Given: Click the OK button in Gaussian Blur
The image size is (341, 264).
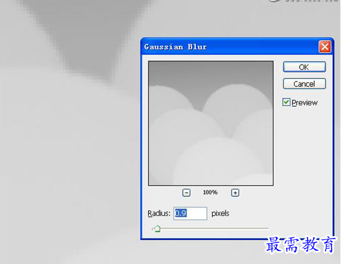Looking at the screenshot, I should click(305, 67).
